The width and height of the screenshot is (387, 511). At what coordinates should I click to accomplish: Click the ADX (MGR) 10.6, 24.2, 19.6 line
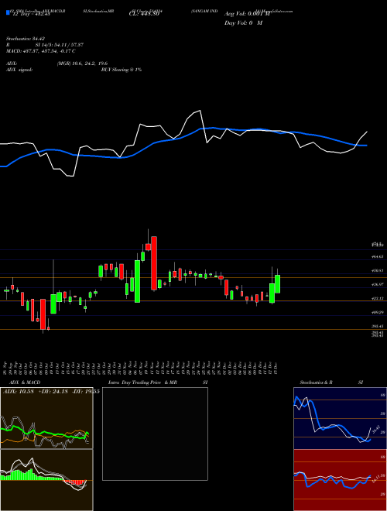coord(57,63)
